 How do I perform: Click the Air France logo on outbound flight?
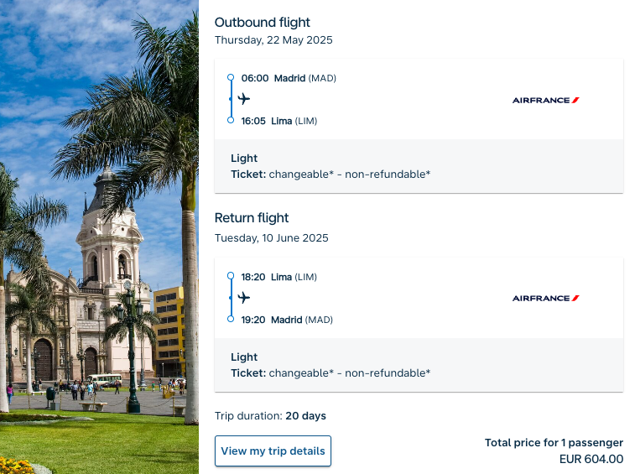point(546,100)
